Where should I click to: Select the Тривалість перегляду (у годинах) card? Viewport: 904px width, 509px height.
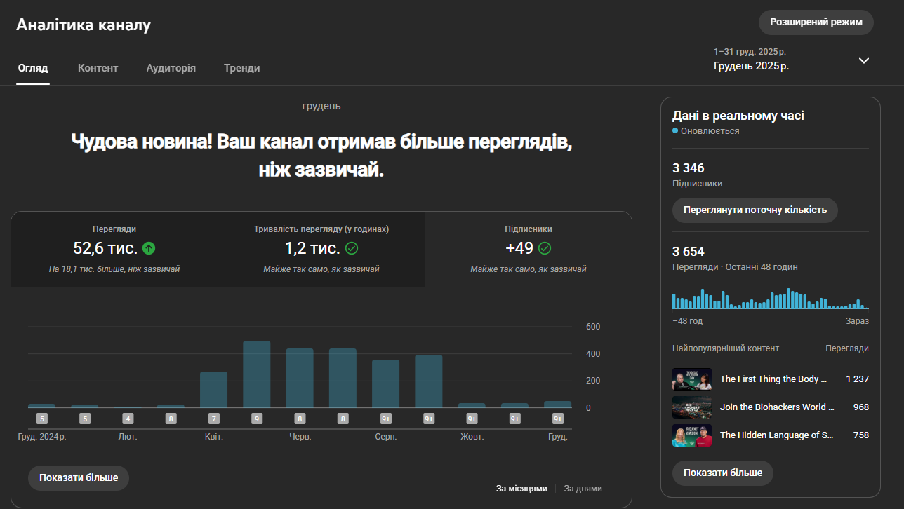click(321, 250)
